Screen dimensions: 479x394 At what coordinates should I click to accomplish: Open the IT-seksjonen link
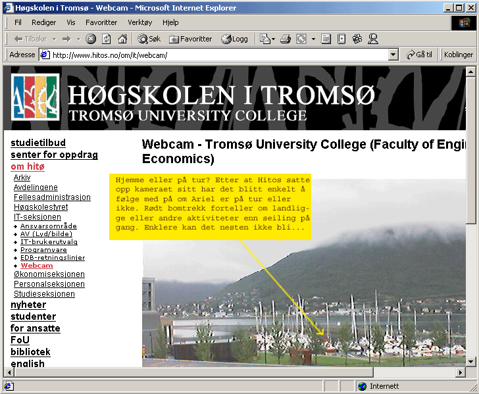[38, 217]
